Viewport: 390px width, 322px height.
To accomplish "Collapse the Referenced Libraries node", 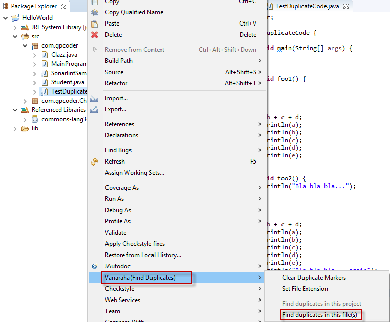I will point(15,110).
